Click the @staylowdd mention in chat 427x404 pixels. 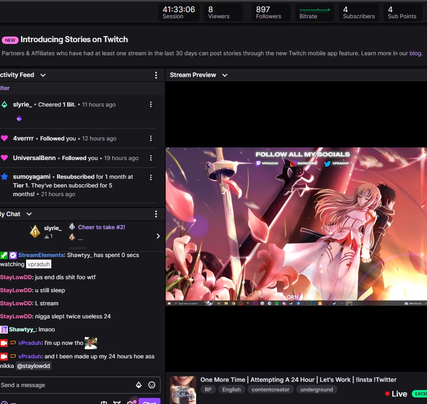[33, 366]
